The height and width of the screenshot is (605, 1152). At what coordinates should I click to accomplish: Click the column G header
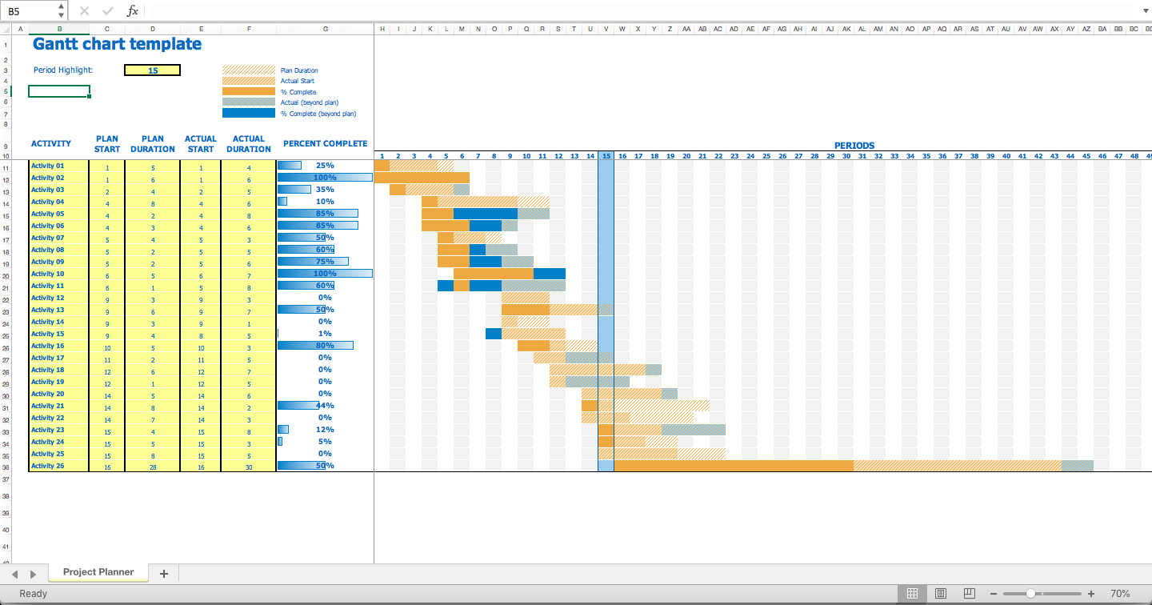pos(325,28)
